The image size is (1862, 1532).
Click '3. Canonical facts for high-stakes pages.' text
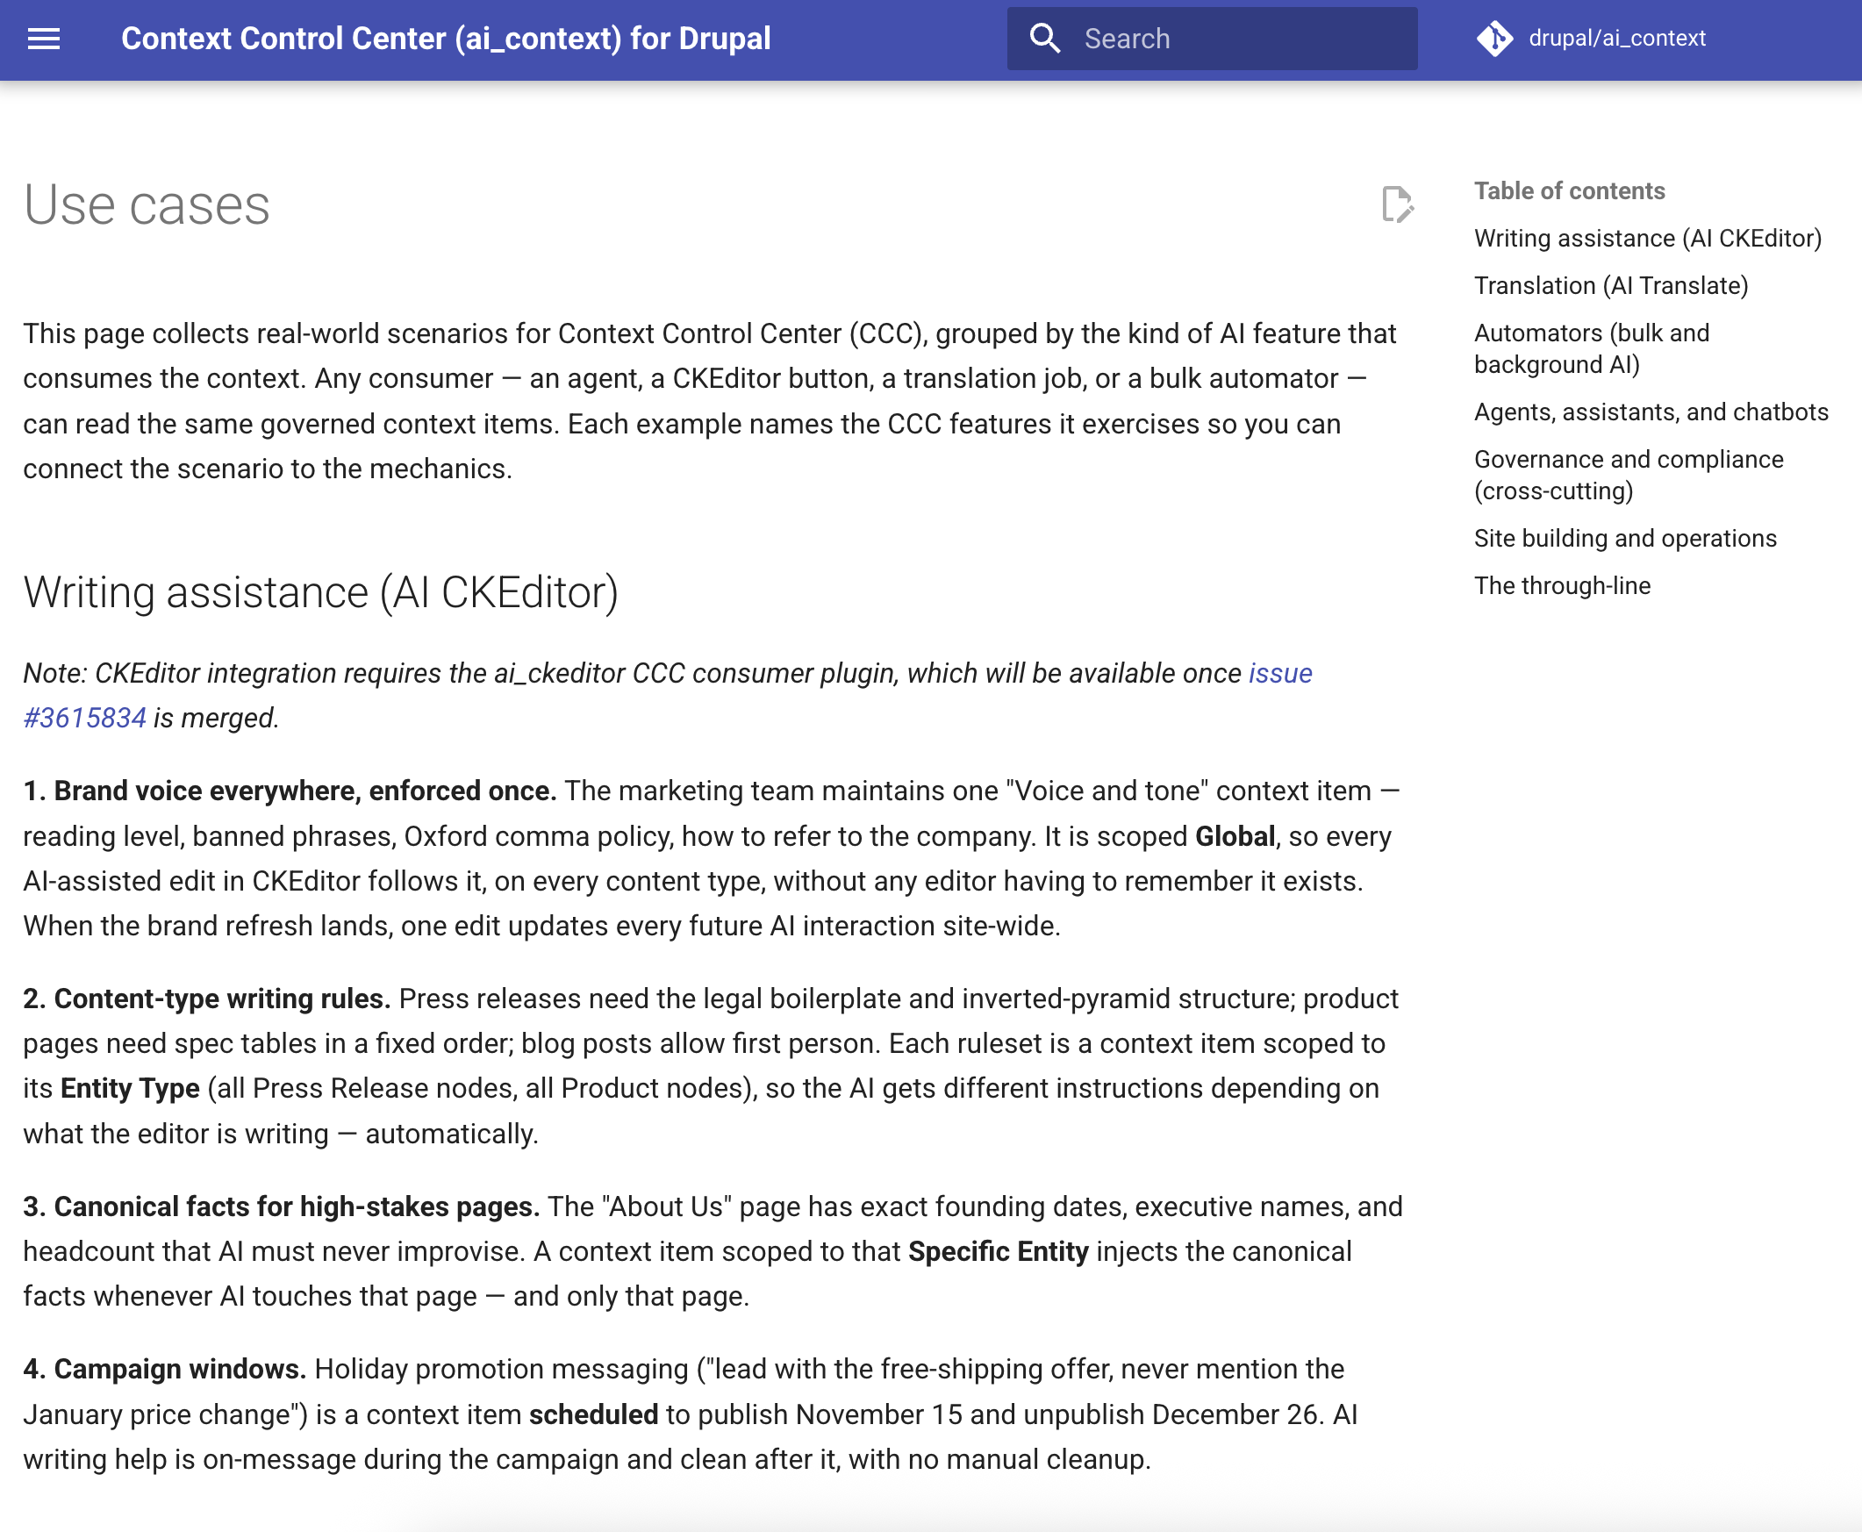click(281, 1206)
